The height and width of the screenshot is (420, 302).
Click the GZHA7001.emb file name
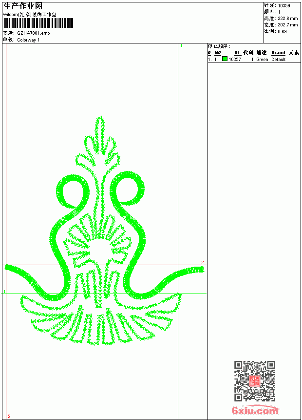click(34, 33)
